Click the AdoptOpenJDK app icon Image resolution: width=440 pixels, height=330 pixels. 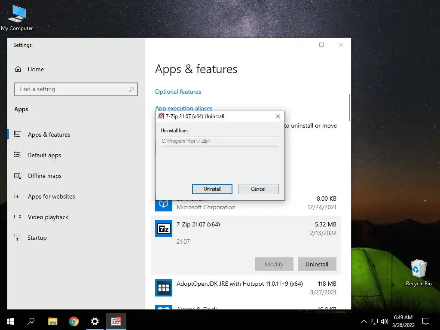coord(164,288)
